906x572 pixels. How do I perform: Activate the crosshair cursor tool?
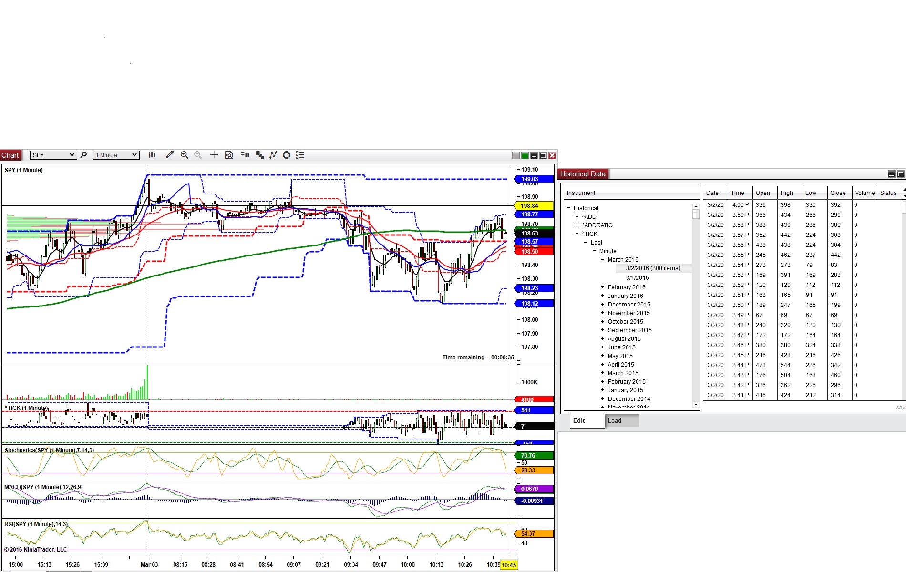pos(214,155)
